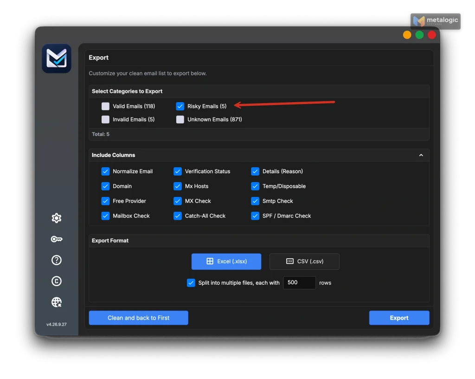This screenshot has height=379, width=475.
Task: Toggle Mx Hosts column checkbox
Action: [178, 186]
